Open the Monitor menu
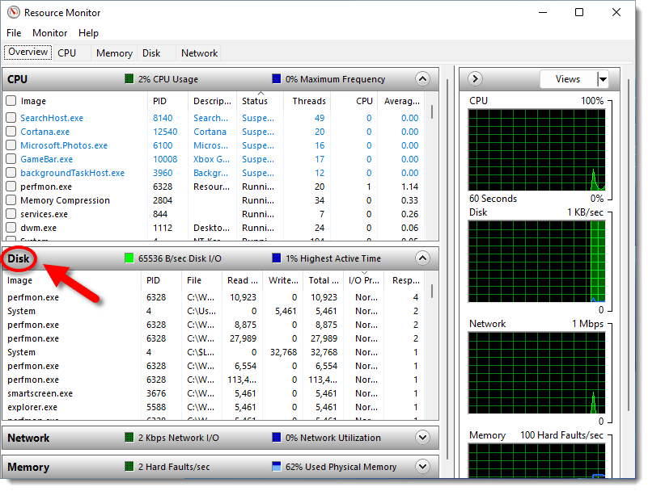This screenshot has height=491, width=648. click(x=49, y=32)
